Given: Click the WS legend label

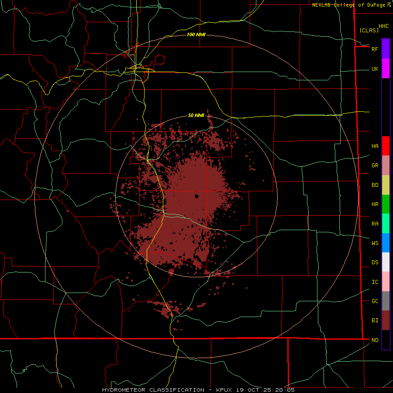Looking at the screenshot, I should [x=375, y=243].
